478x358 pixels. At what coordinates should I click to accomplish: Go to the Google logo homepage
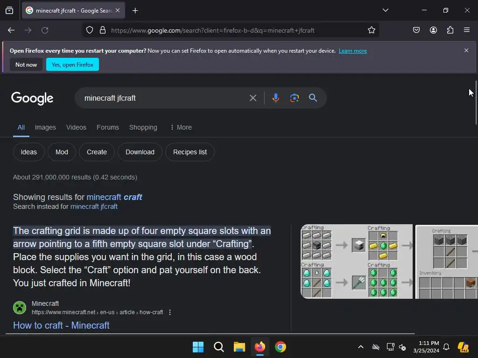[x=32, y=98]
